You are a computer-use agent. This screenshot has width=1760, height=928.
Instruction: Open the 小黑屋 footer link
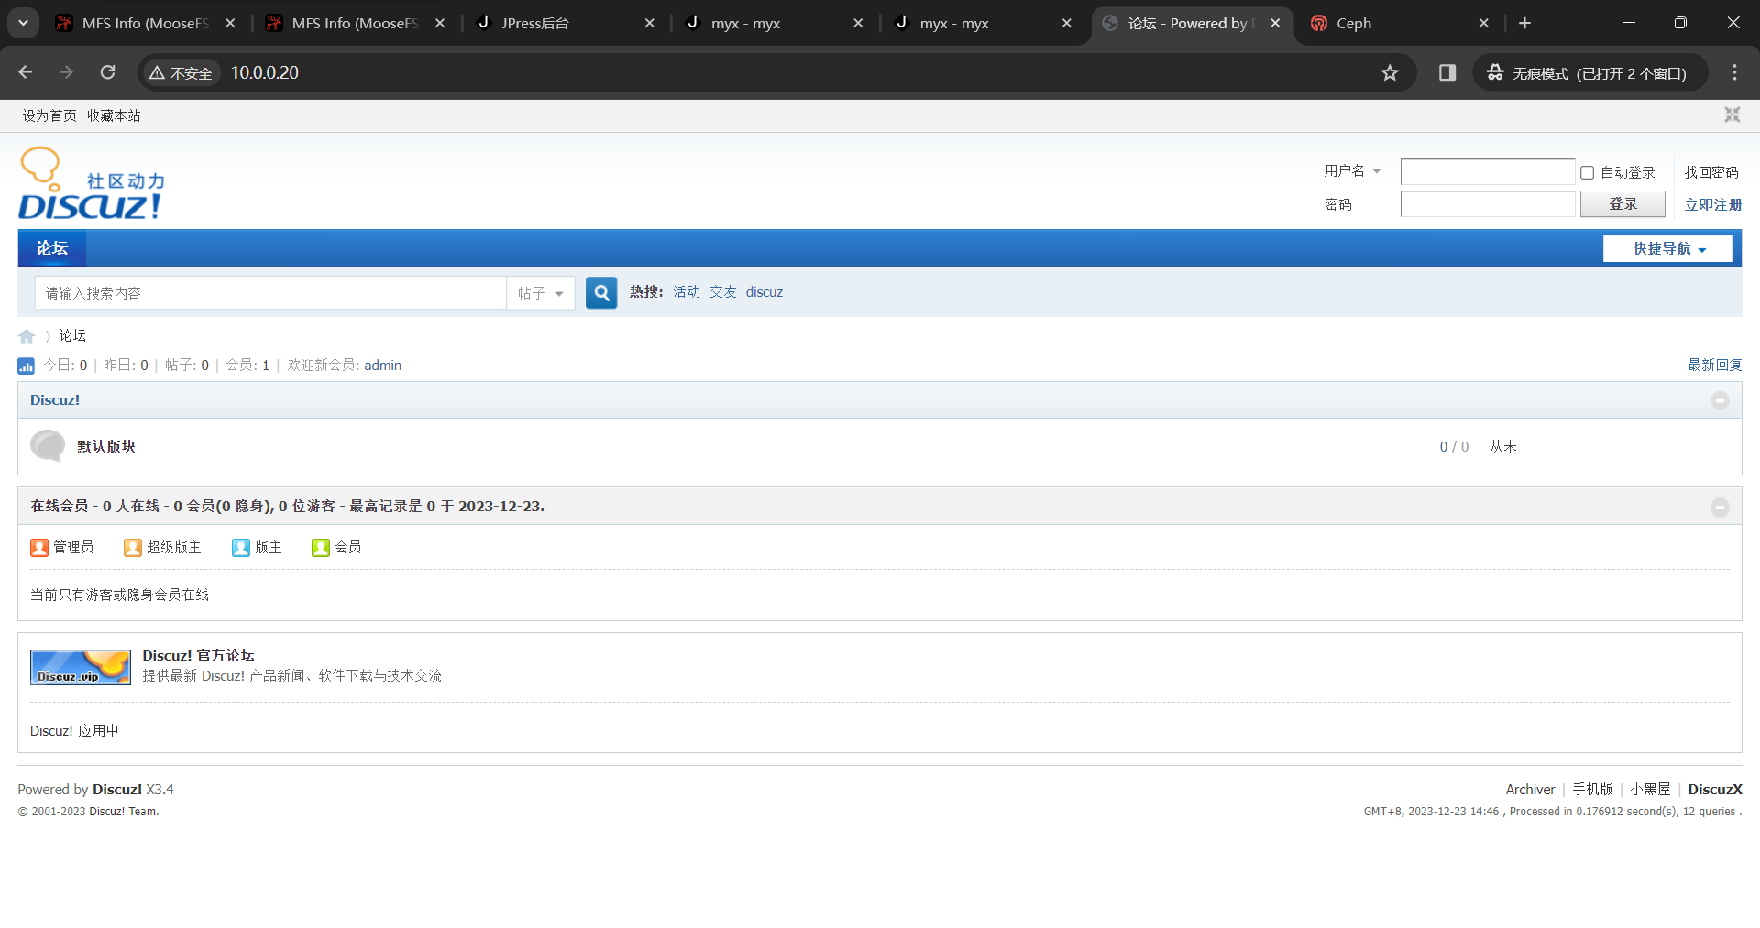click(x=1650, y=789)
